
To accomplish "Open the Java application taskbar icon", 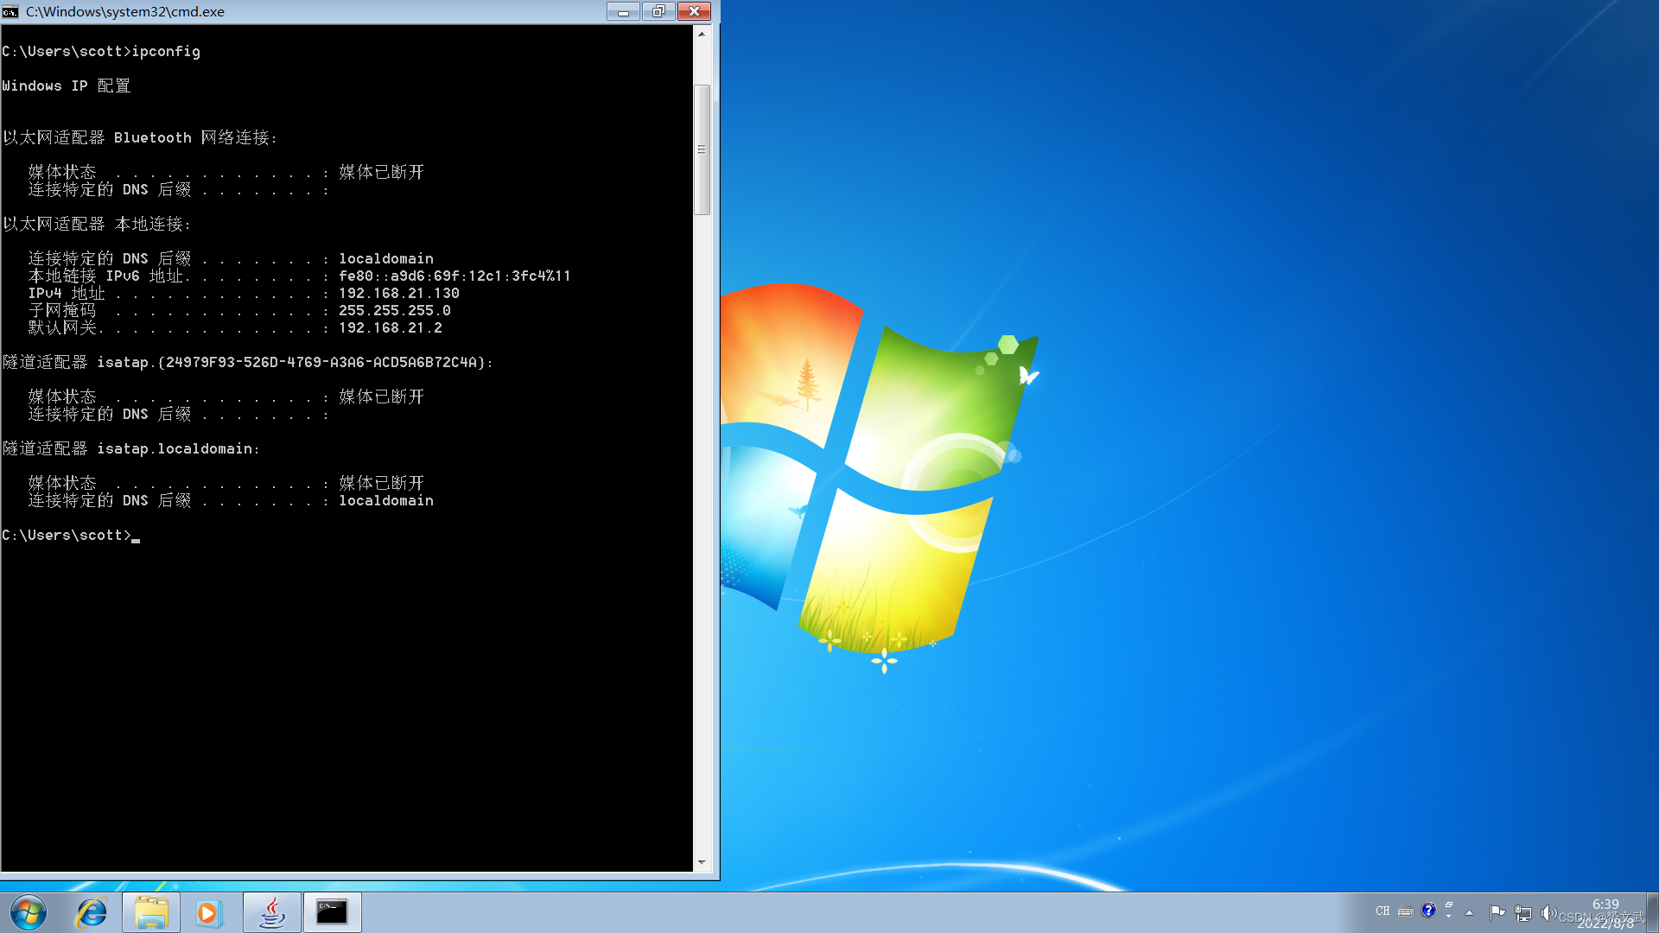I will 272,912.
